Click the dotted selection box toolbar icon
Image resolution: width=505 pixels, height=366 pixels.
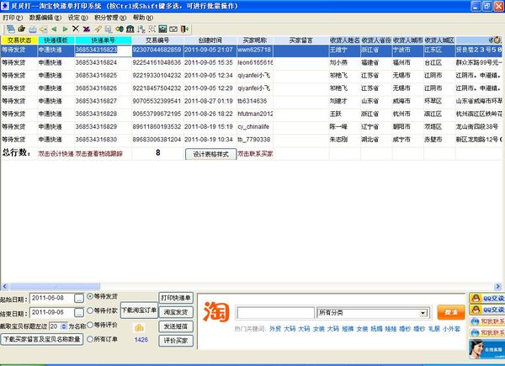151,29
